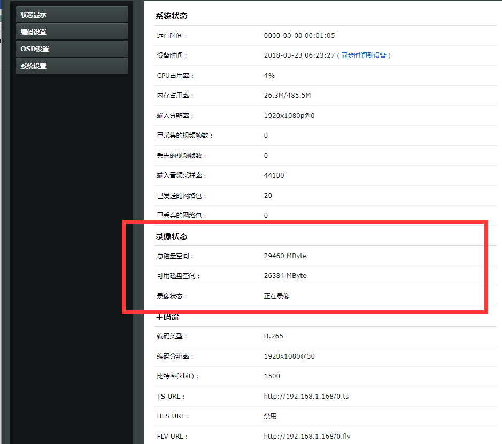The height and width of the screenshot is (444, 502).
Task: Click the available disk space 26384 MByte
Action: [x=285, y=276]
